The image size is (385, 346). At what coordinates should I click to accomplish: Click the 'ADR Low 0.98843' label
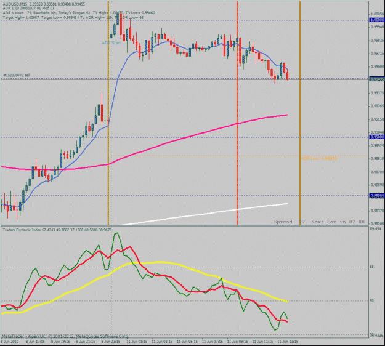click(318, 158)
